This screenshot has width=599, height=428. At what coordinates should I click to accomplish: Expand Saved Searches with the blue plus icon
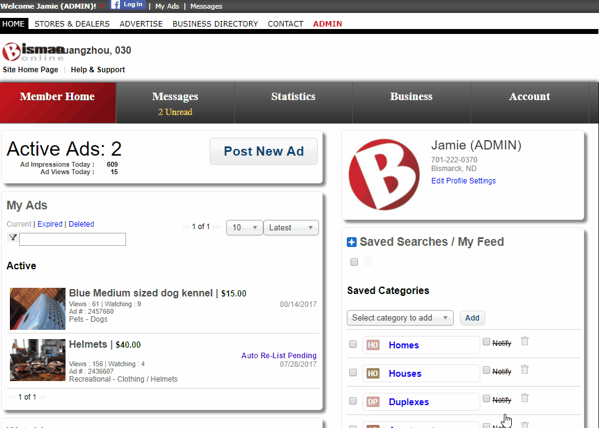click(352, 243)
